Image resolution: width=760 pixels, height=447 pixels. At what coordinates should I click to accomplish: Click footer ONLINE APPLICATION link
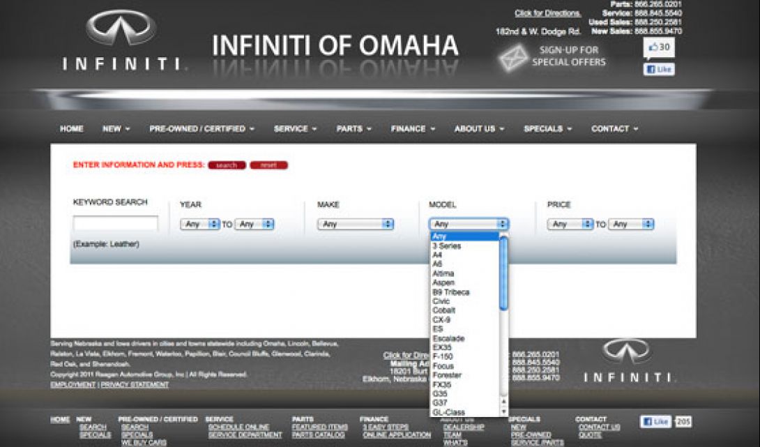coord(397,435)
